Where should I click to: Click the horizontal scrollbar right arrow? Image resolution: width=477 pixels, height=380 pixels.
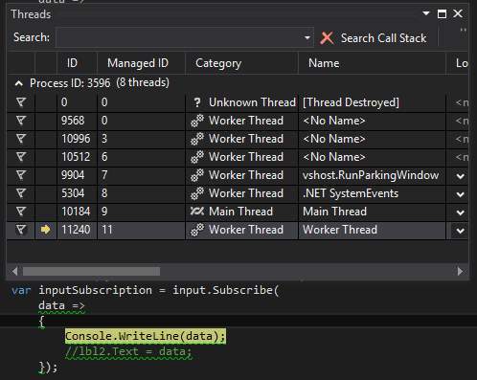(460, 272)
